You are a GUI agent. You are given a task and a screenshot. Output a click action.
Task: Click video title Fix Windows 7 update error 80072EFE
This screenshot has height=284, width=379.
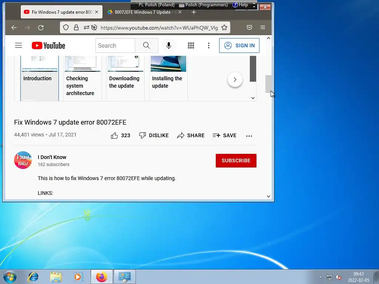coord(70,122)
